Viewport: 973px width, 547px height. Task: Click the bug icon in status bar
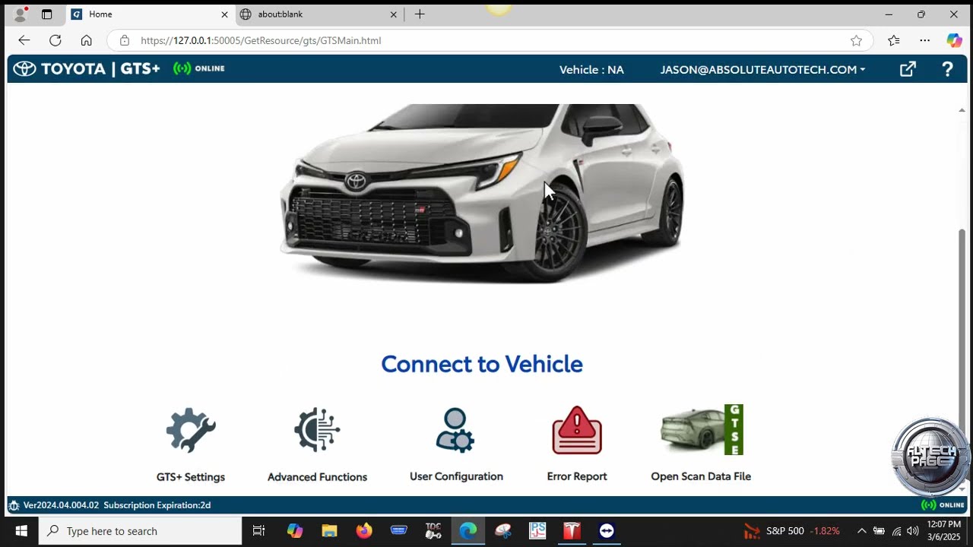[14, 505]
